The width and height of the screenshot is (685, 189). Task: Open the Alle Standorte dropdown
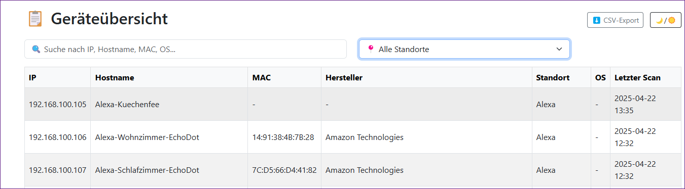pyautogui.click(x=464, y=49)
